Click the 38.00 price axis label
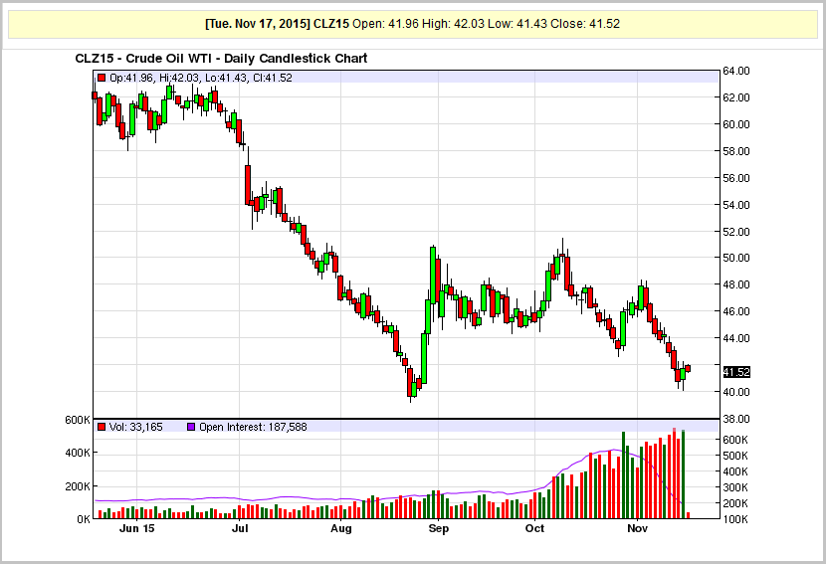Screen dimensions: 826x564 point(735,419)
